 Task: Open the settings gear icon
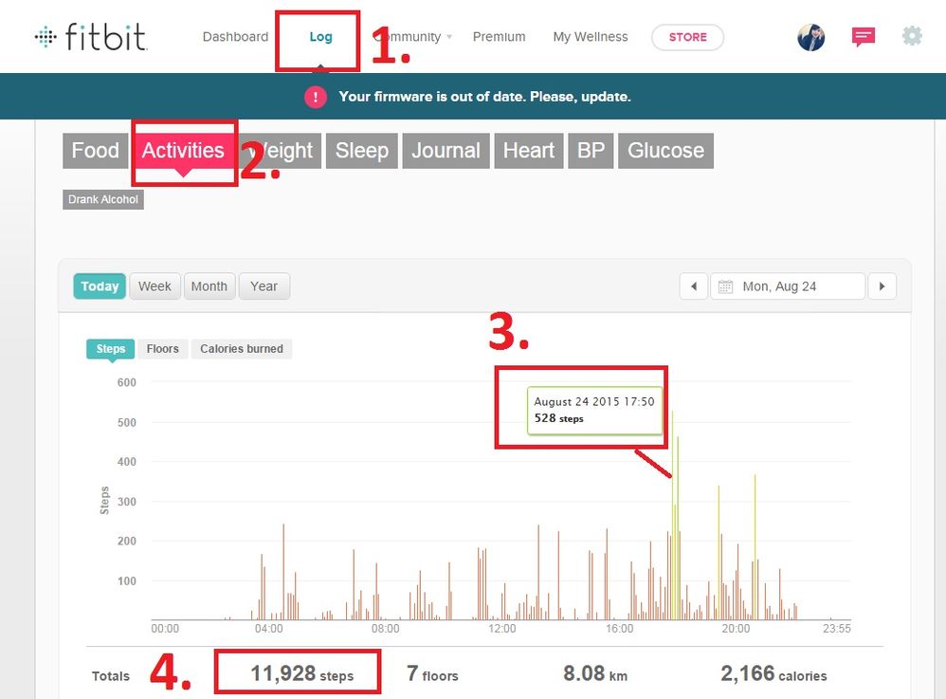click(912, 36)
